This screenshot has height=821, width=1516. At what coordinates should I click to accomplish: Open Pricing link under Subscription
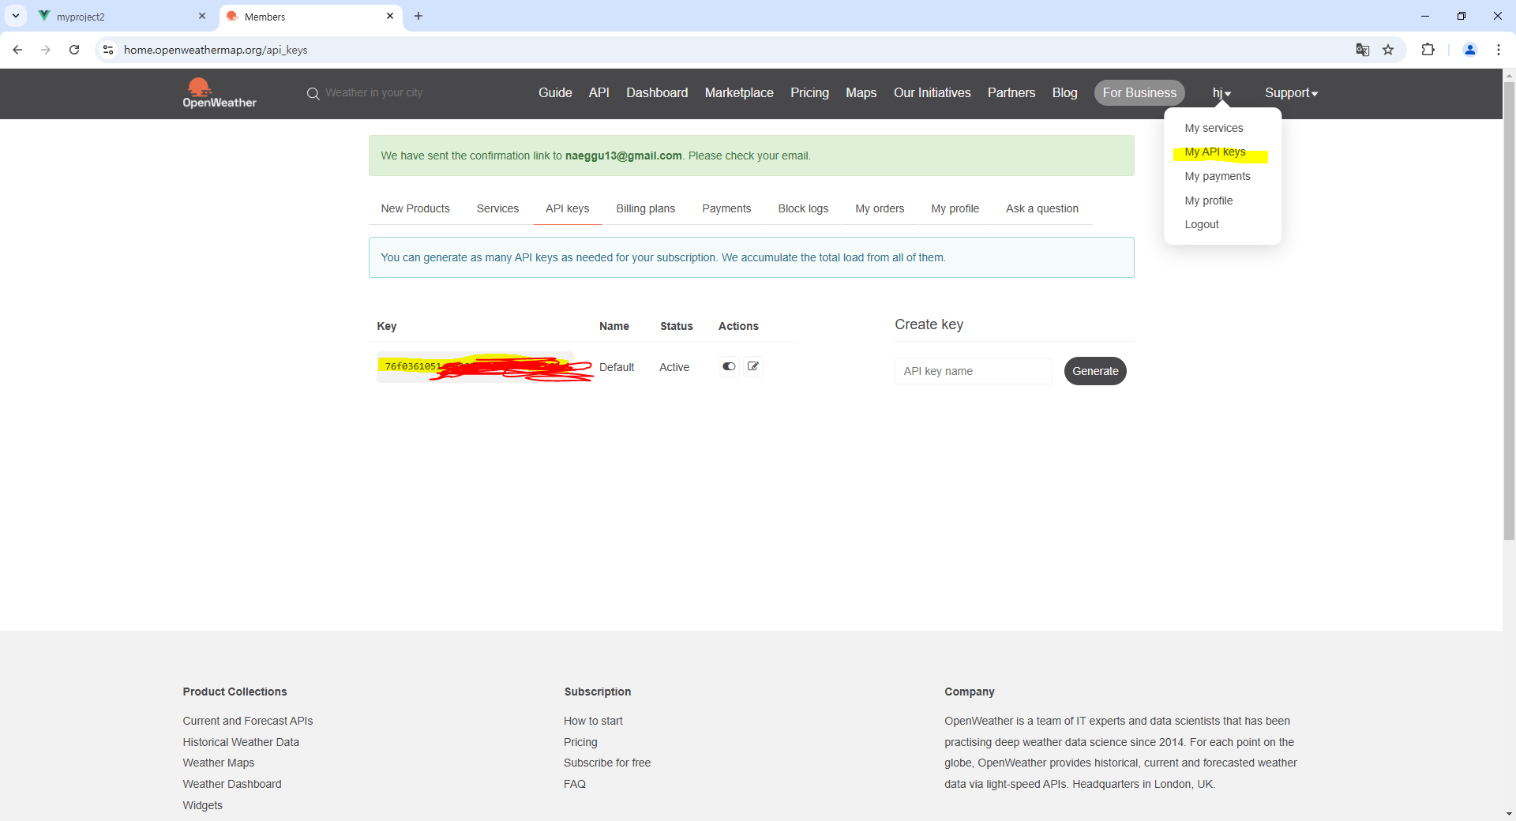[580, 742]
